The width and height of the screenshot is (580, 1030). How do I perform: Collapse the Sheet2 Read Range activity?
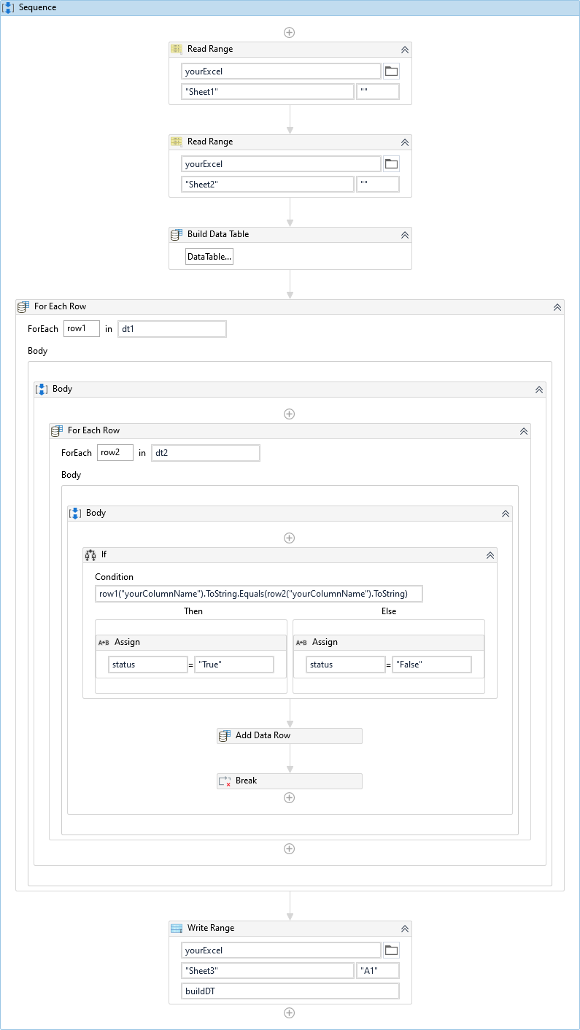[405, 142]
